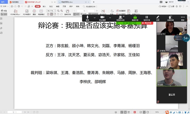This screenshot has height=114, width=190.
Task: Mute microphone in the Zoom meeting toolbar
Action: [x=87, y=18]
